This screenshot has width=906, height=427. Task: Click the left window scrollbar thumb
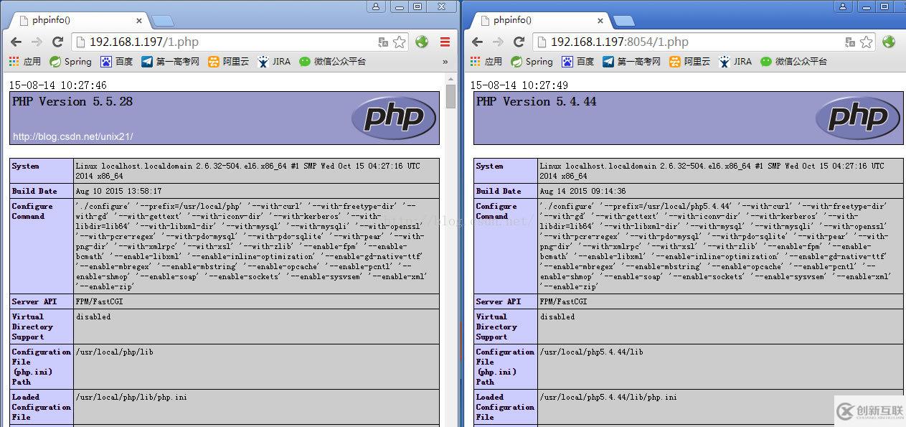coord(450,97)
